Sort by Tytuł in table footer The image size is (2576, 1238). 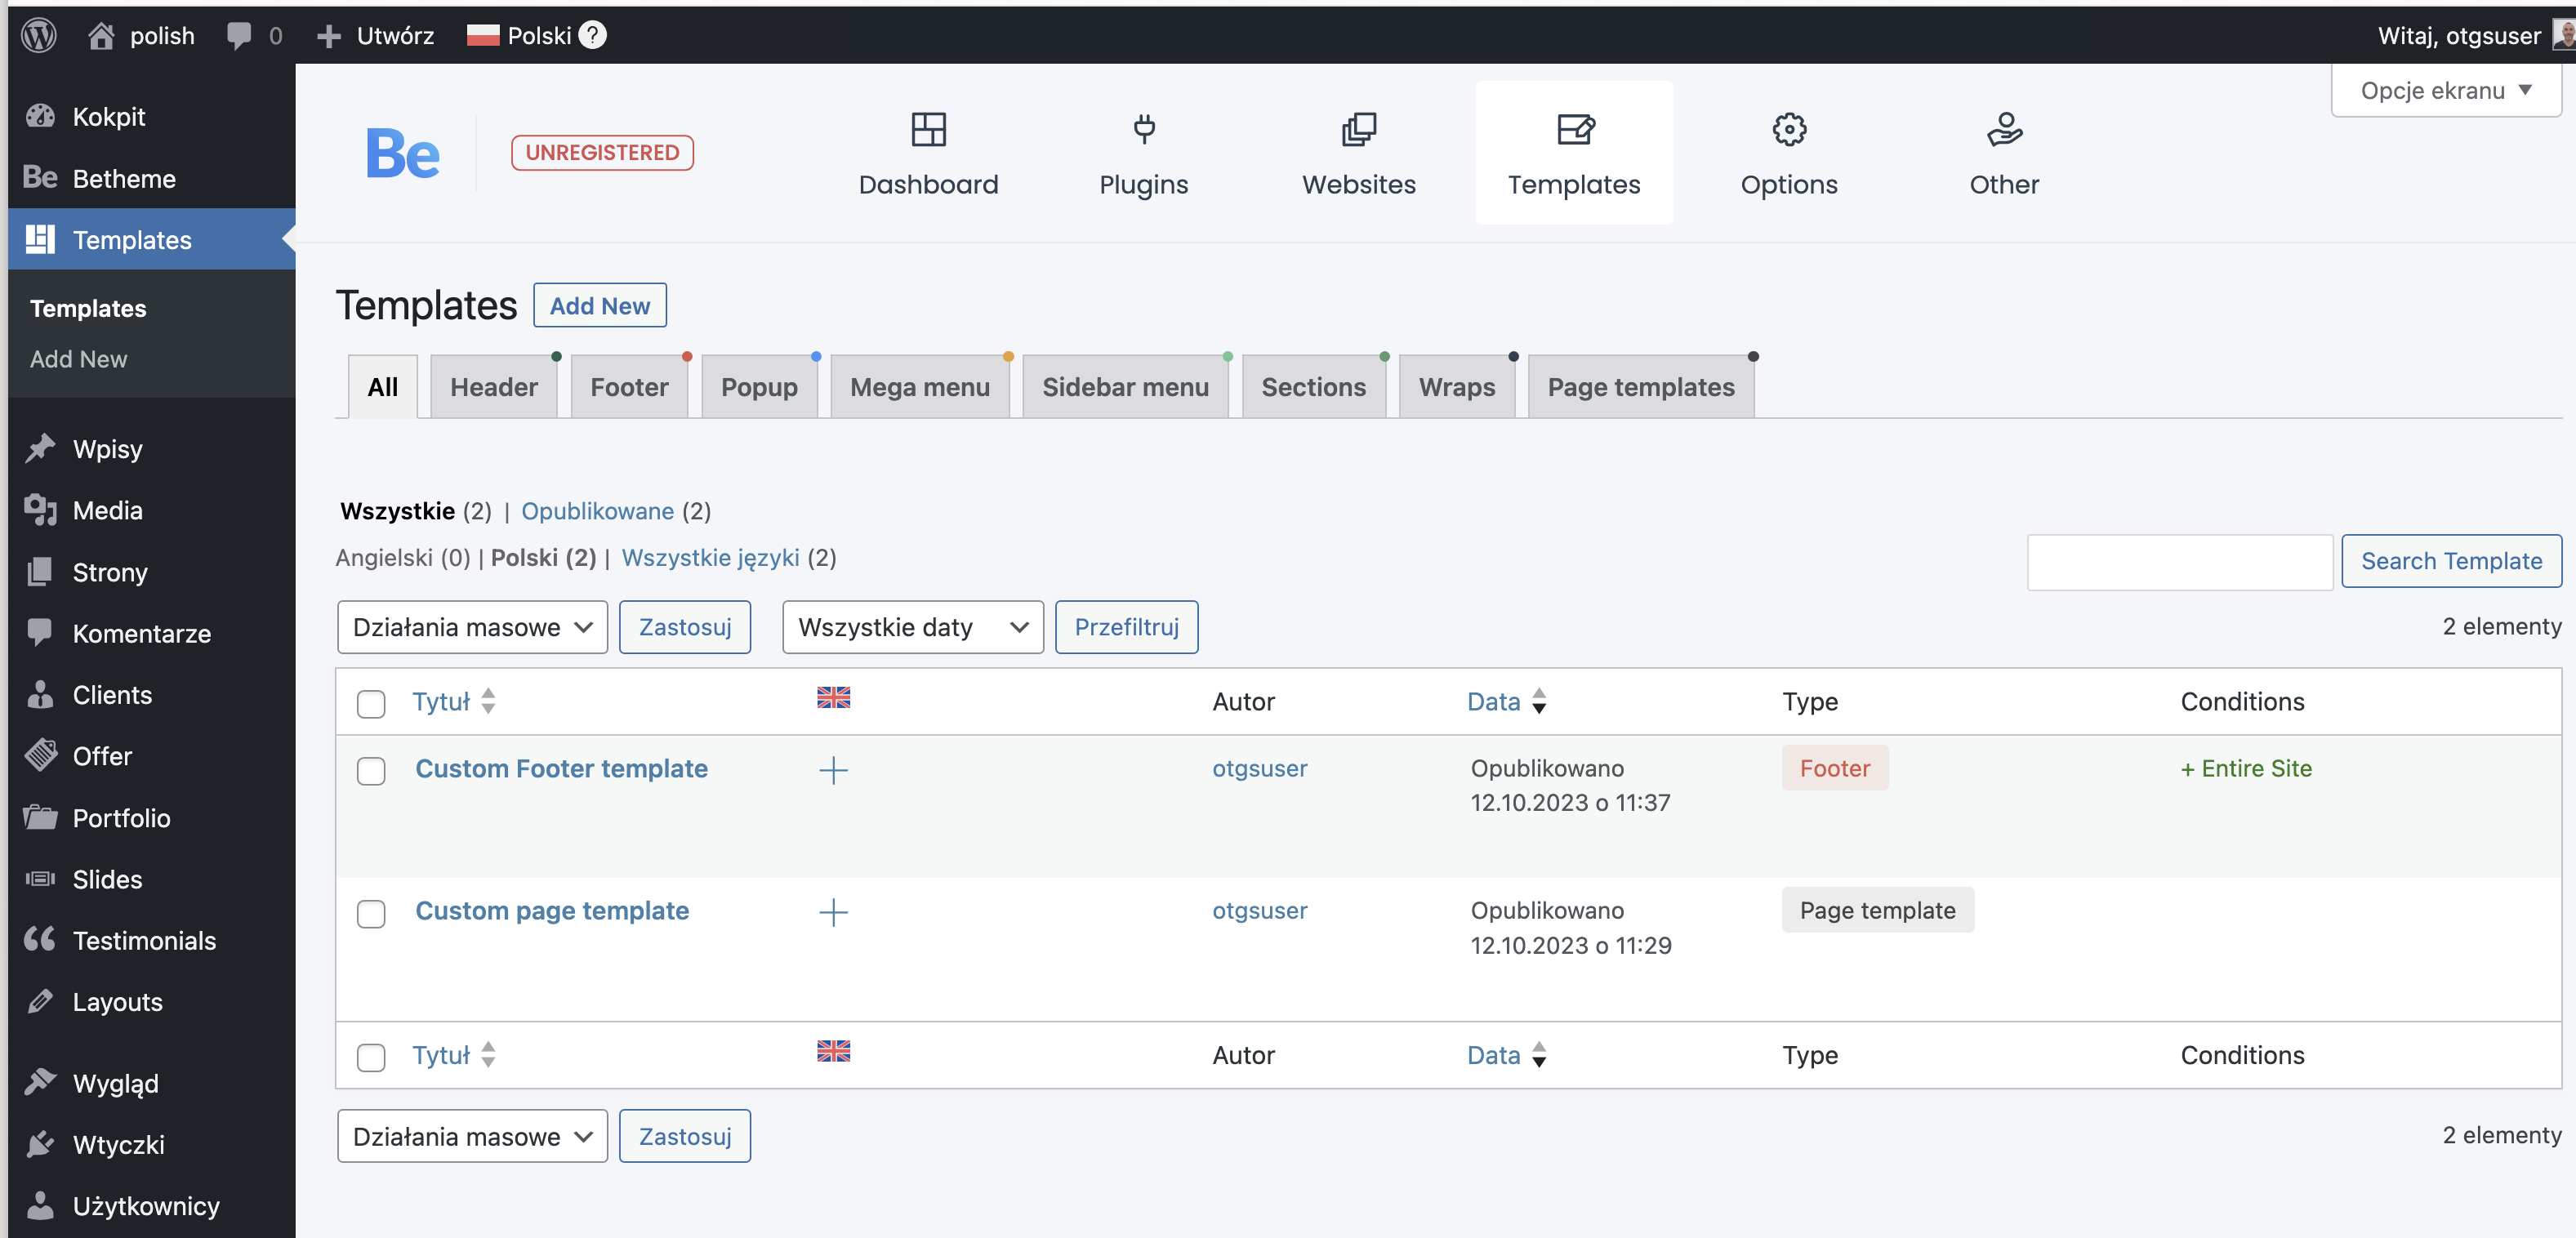tap(454, 1055)
